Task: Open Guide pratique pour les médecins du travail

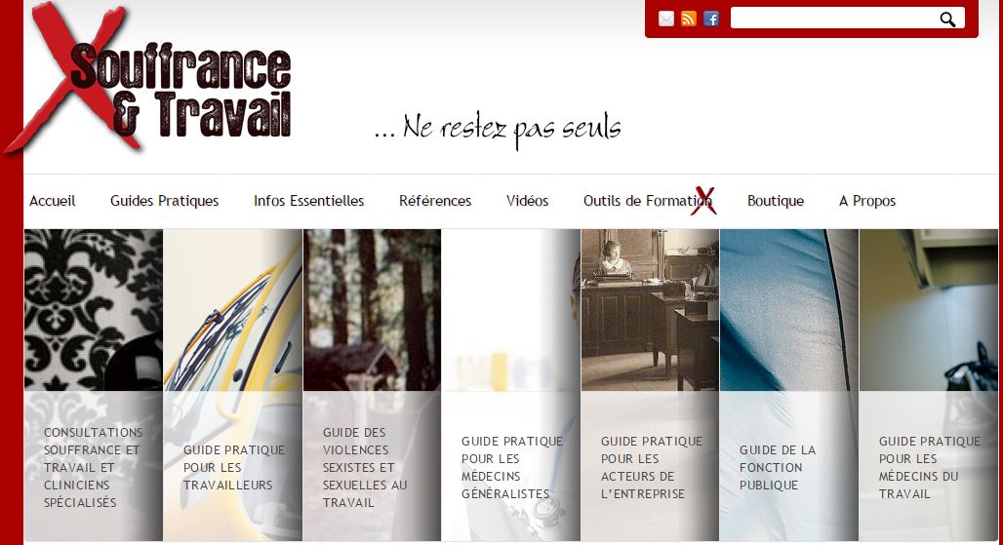Action: [x=929, y=467]
